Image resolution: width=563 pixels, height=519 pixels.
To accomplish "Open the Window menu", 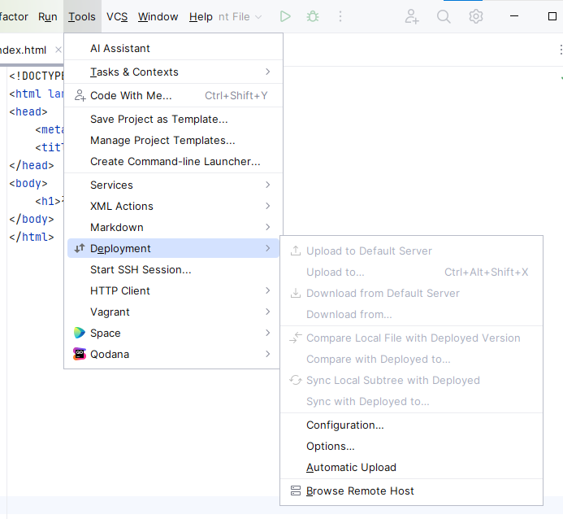I will coord(158,16).
